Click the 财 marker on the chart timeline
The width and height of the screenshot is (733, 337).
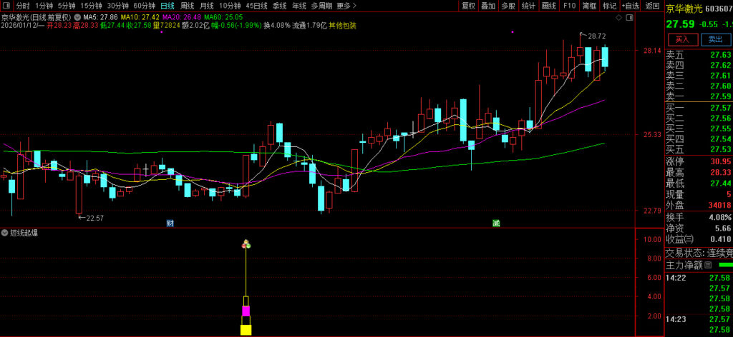(170, 223)
